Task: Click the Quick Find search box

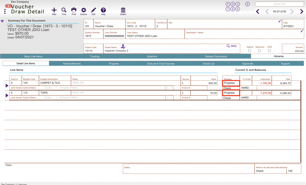Action: coord(279,4)
